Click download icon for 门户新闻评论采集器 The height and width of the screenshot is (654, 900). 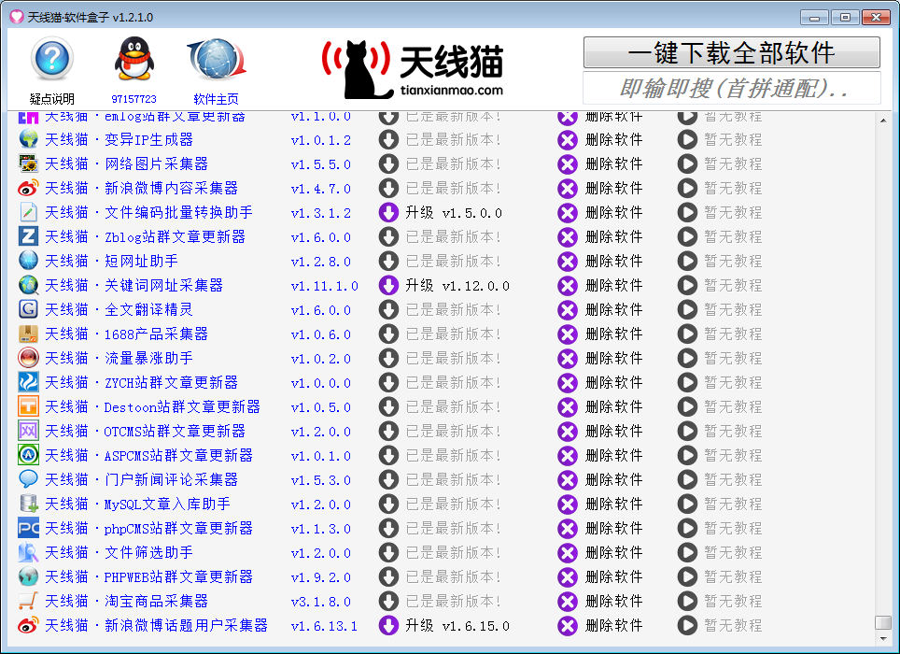(x=388, y=479)
